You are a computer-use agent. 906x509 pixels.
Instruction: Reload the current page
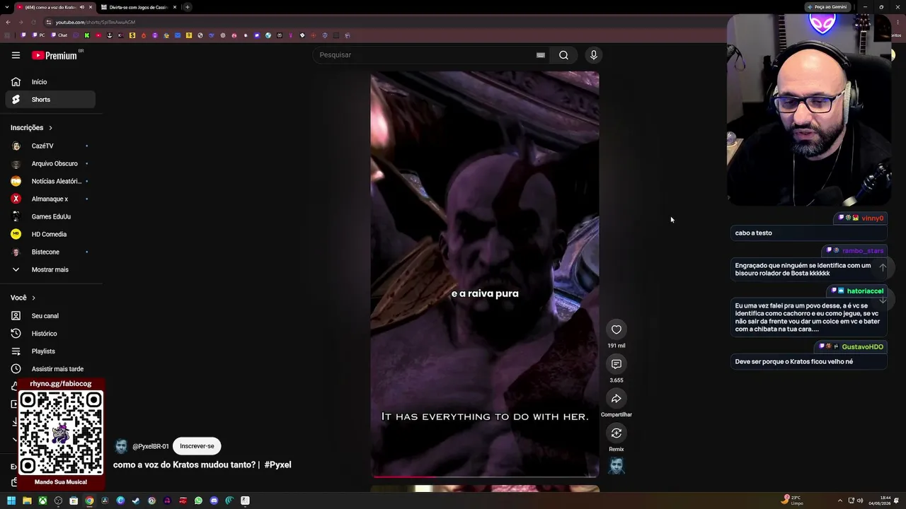(33, 22)
